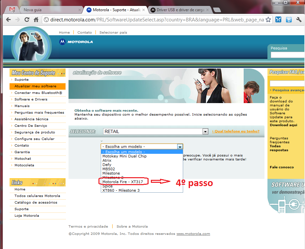Screen dimensions: 305x249
Task: Open Todos celulares Motorola link
Action: point(37,196)
